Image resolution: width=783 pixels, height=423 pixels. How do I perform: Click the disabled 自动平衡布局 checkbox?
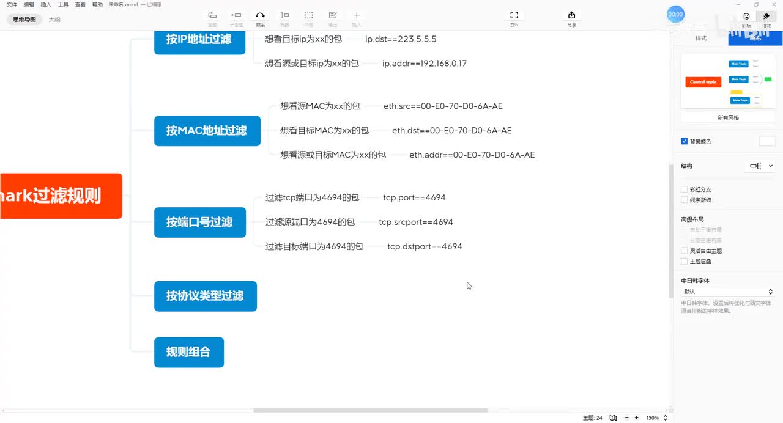[x=685, y=230]
